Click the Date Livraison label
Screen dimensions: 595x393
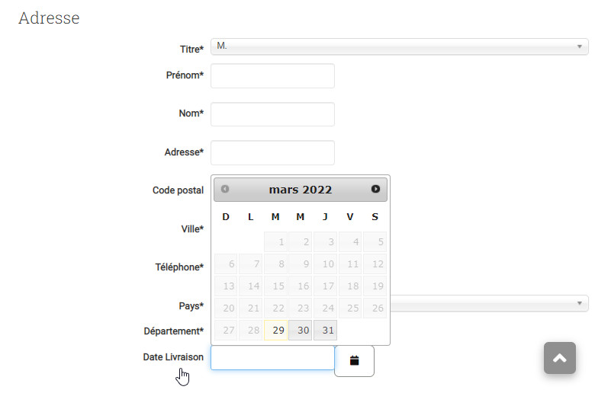tap(173, 357)
